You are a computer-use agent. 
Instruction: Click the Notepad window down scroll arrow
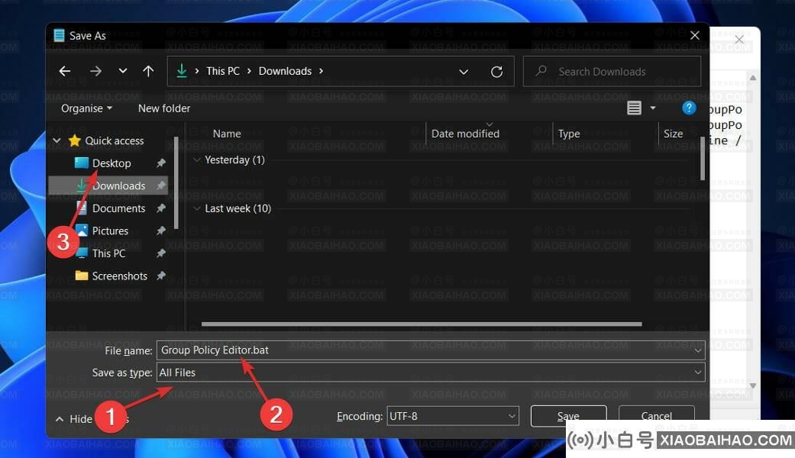coord(753,385)
